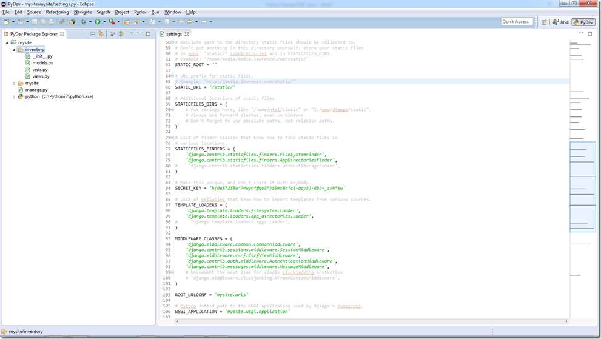Open the External Tools dropdown arrow

[x=119, y=22]
